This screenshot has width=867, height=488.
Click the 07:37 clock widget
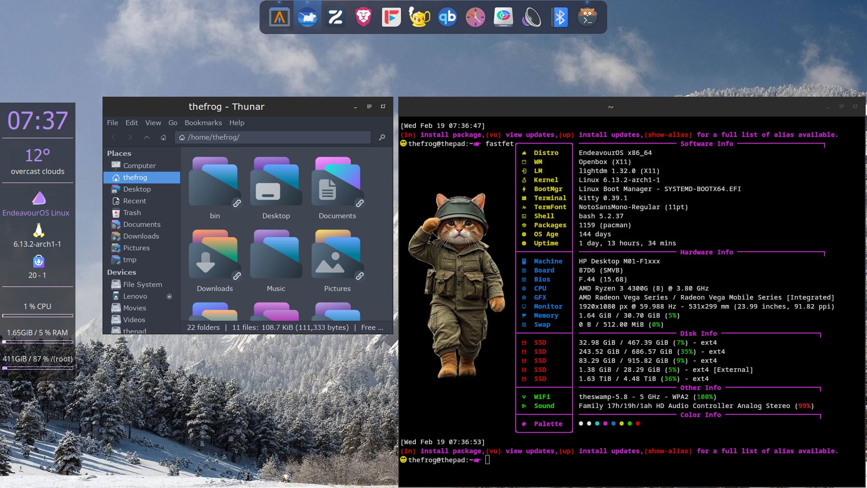pos(37,121)
